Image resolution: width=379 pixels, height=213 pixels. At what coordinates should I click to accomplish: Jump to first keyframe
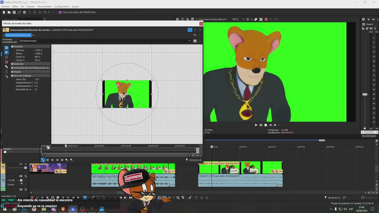(48, 160)
